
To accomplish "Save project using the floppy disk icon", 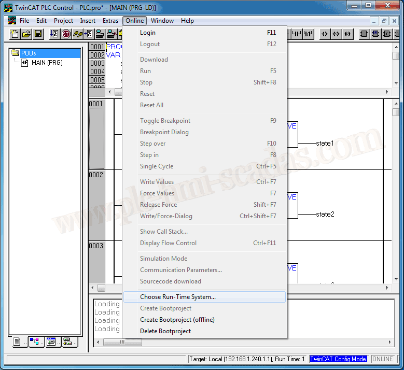I will coord(38,34).
